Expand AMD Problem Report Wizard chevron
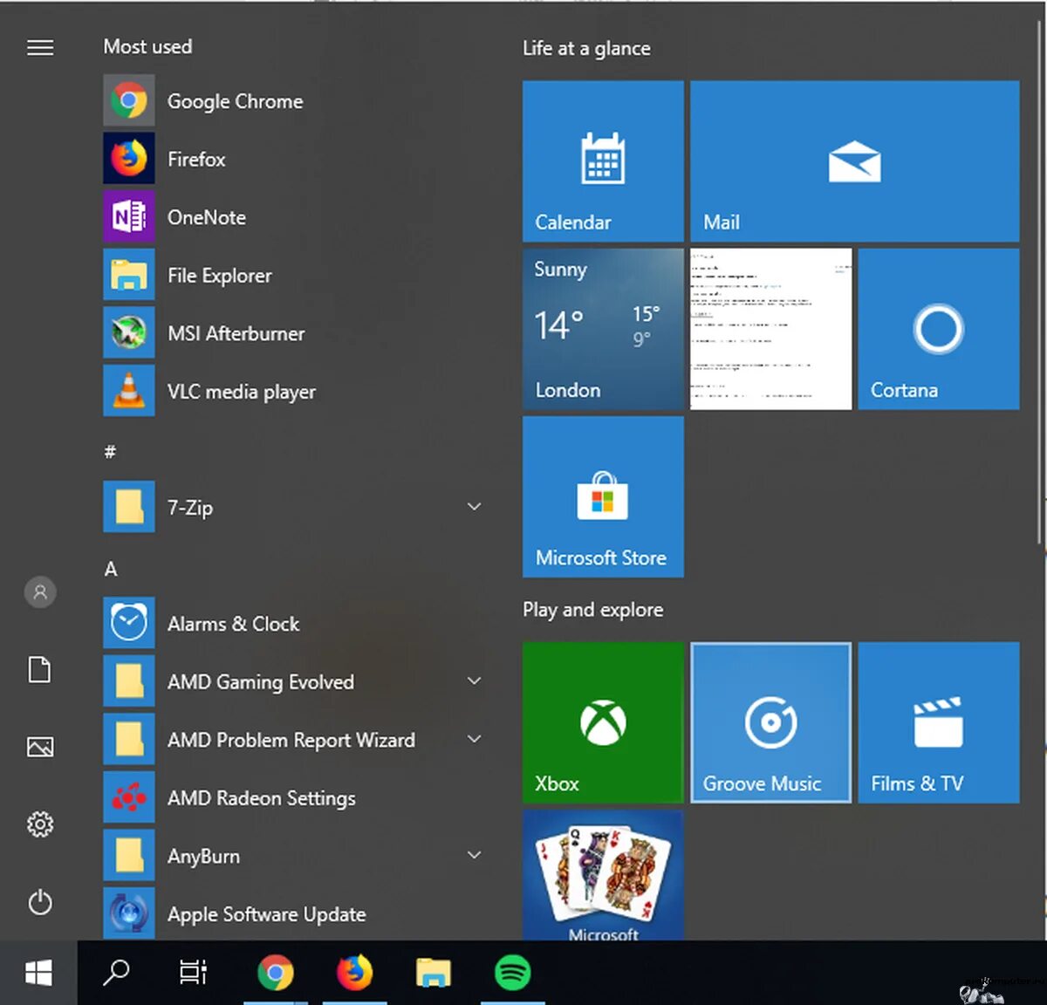 [475, 739]
